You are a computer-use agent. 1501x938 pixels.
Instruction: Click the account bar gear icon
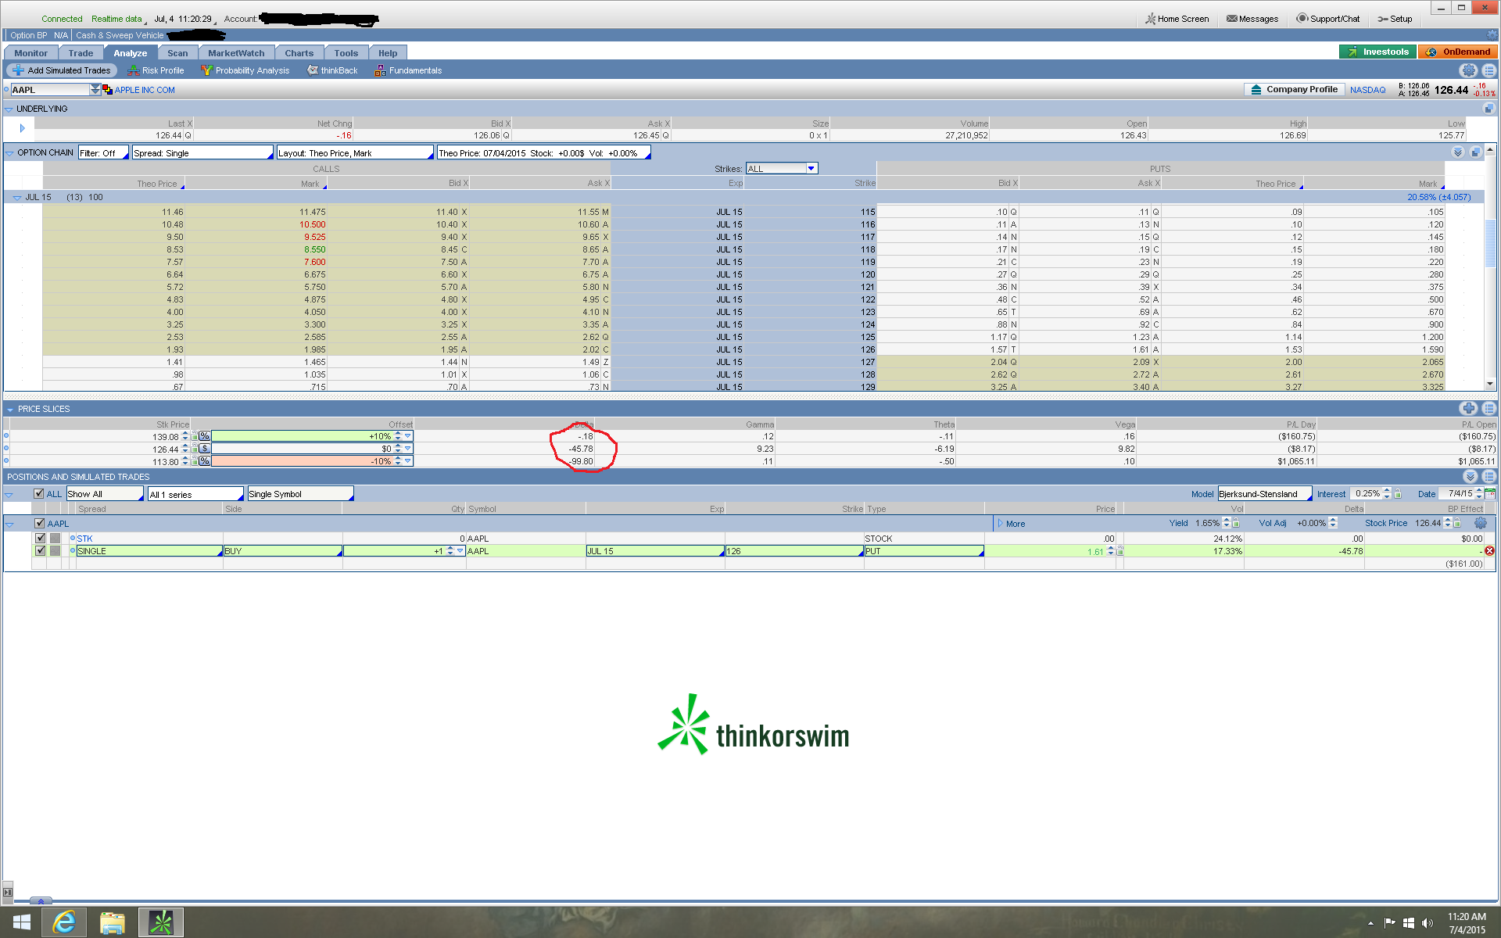point(1492,35)
